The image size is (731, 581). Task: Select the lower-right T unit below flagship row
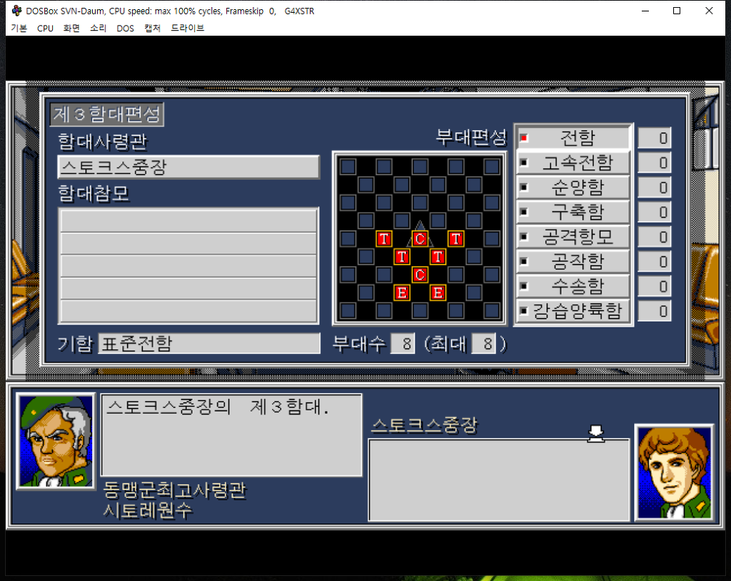tap(438, 256)
